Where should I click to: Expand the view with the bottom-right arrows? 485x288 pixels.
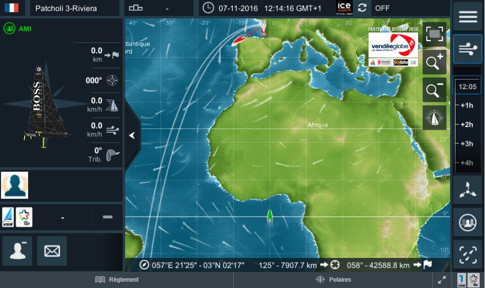point(442,279)
